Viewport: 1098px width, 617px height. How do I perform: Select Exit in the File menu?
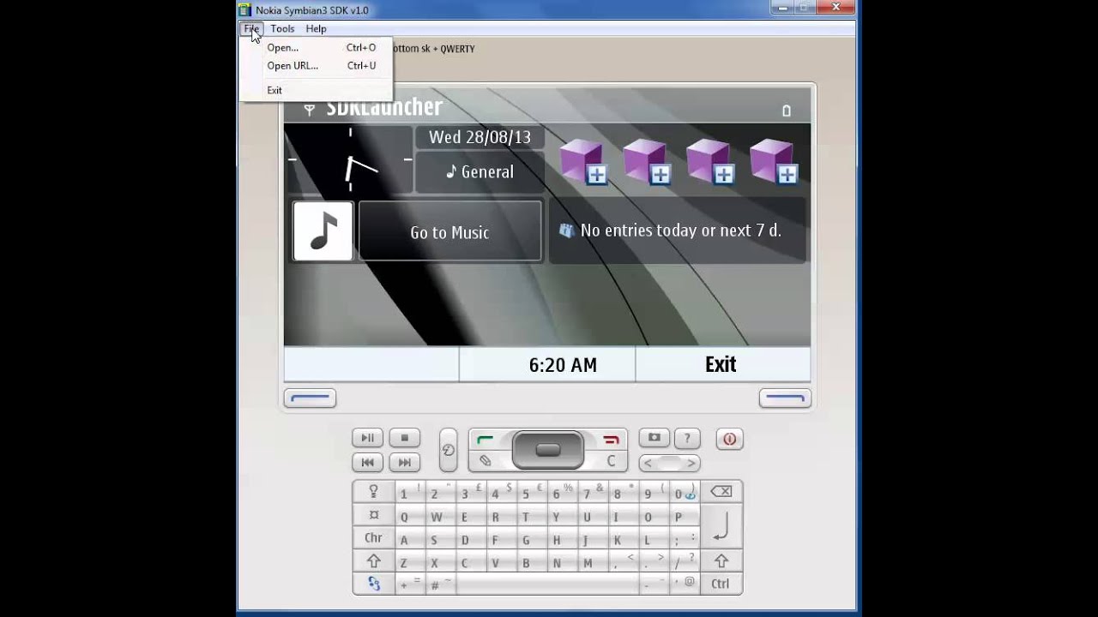(x=316, y=90)
